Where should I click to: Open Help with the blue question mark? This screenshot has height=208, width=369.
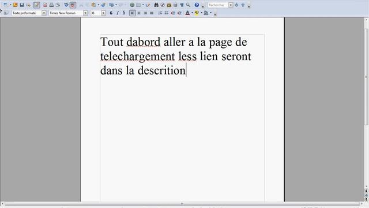tap(197, 5)
